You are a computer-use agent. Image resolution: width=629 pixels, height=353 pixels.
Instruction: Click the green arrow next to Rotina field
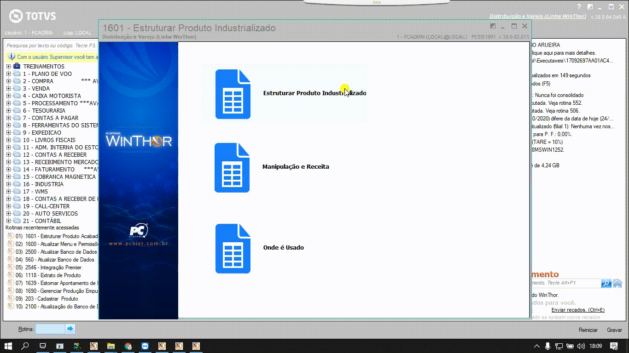[x=70, y=329]
